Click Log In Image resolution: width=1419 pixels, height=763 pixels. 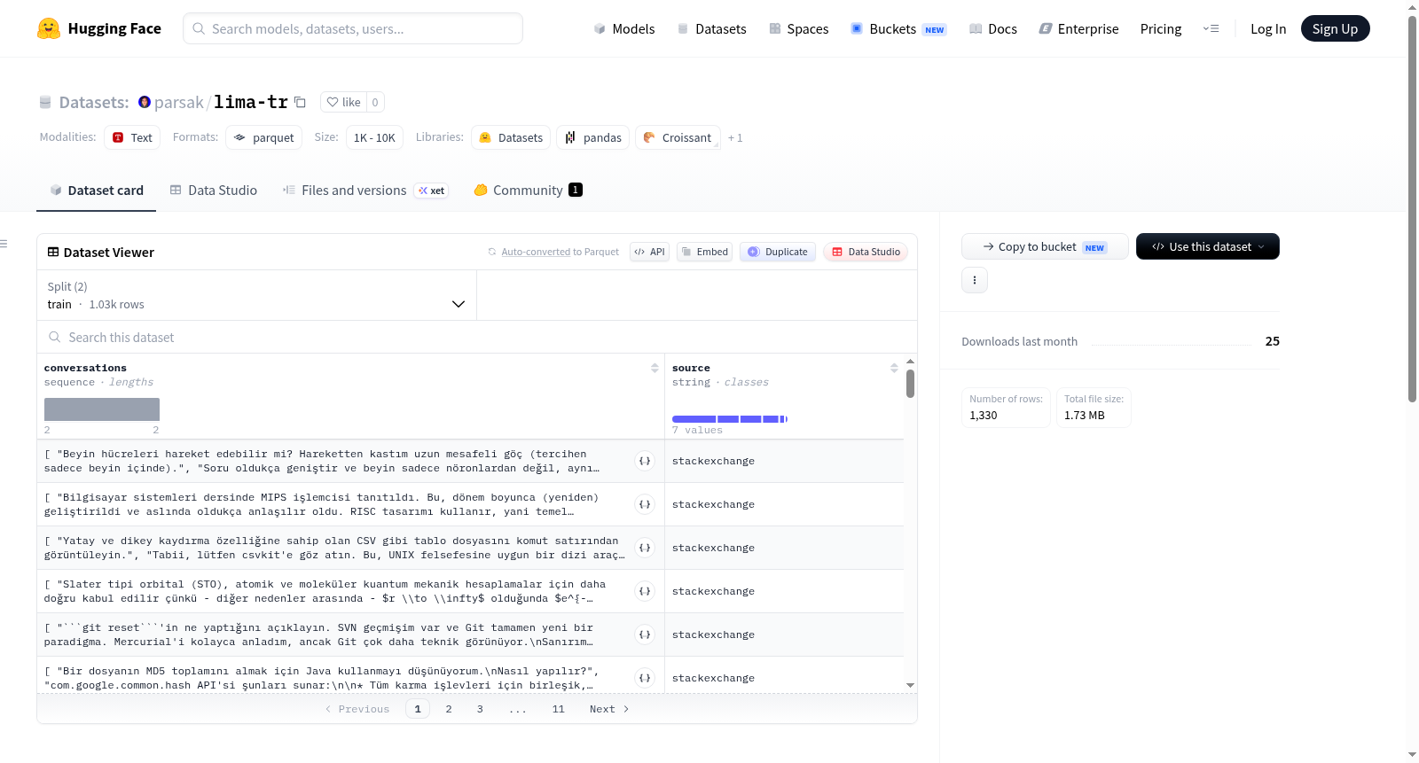[x=1268, y=28]
